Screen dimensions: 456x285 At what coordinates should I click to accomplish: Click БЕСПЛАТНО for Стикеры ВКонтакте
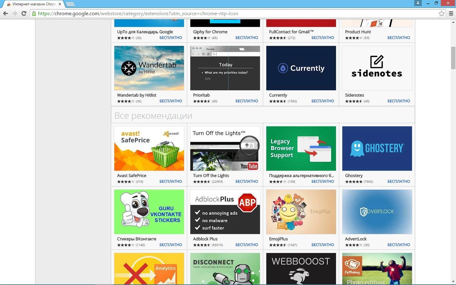171,245
